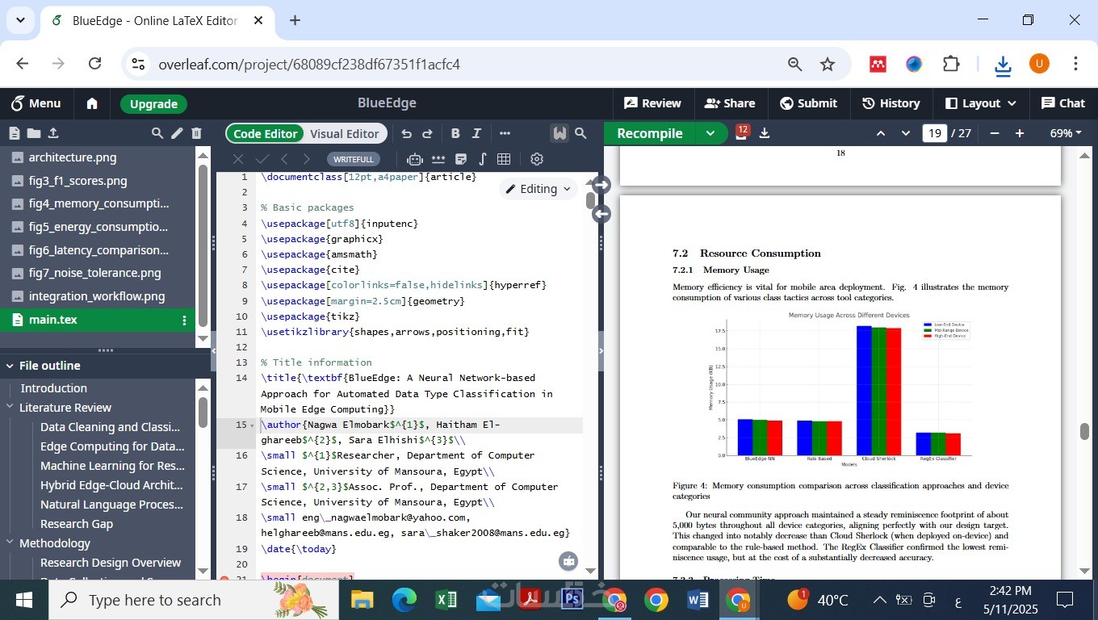Image resolution: width=1098 pixels, height=620 pixels.
Task: Rename the selected file with the pencil icon
Action: [177, 133]
